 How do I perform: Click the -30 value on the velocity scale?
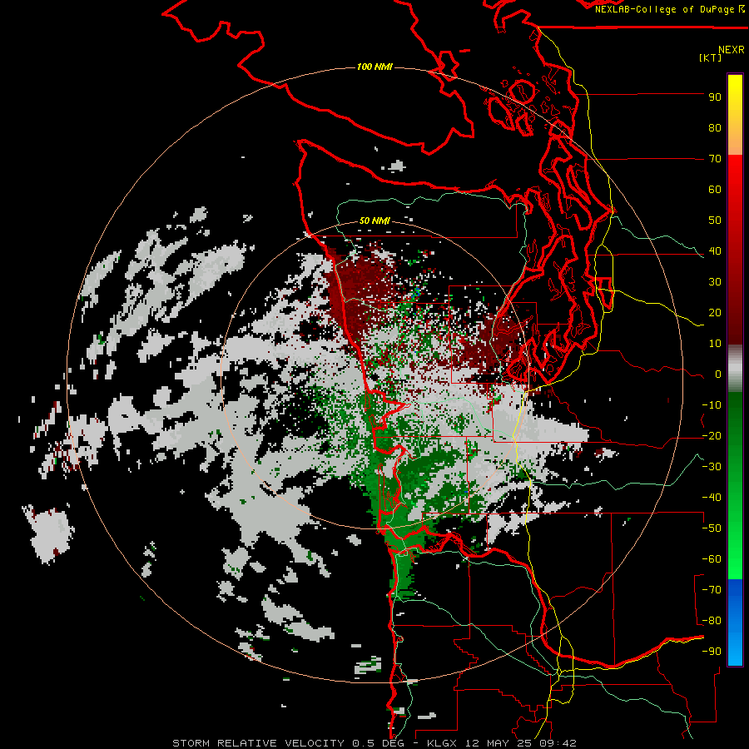pos(712,467)
